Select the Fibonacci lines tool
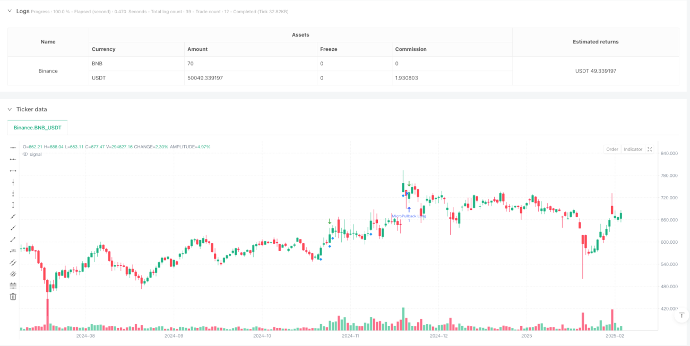 point(13,285)
